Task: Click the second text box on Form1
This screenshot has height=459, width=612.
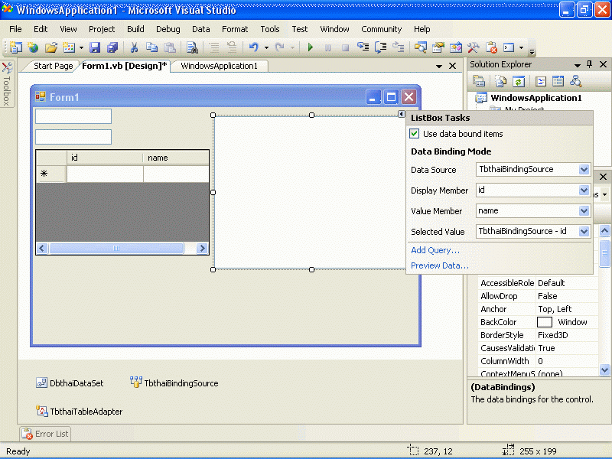Action: tap(73, 137)
